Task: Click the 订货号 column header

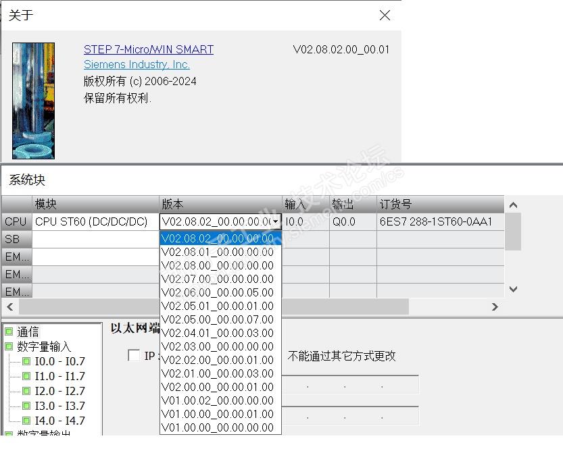Action: pos(441,204)
